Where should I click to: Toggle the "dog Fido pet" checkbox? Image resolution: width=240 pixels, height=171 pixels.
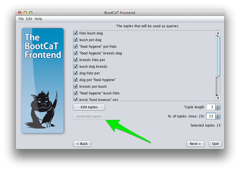tap(76, 73)
